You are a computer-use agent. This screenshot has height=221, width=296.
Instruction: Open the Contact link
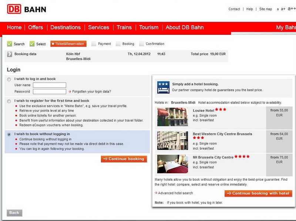point(234,9)
